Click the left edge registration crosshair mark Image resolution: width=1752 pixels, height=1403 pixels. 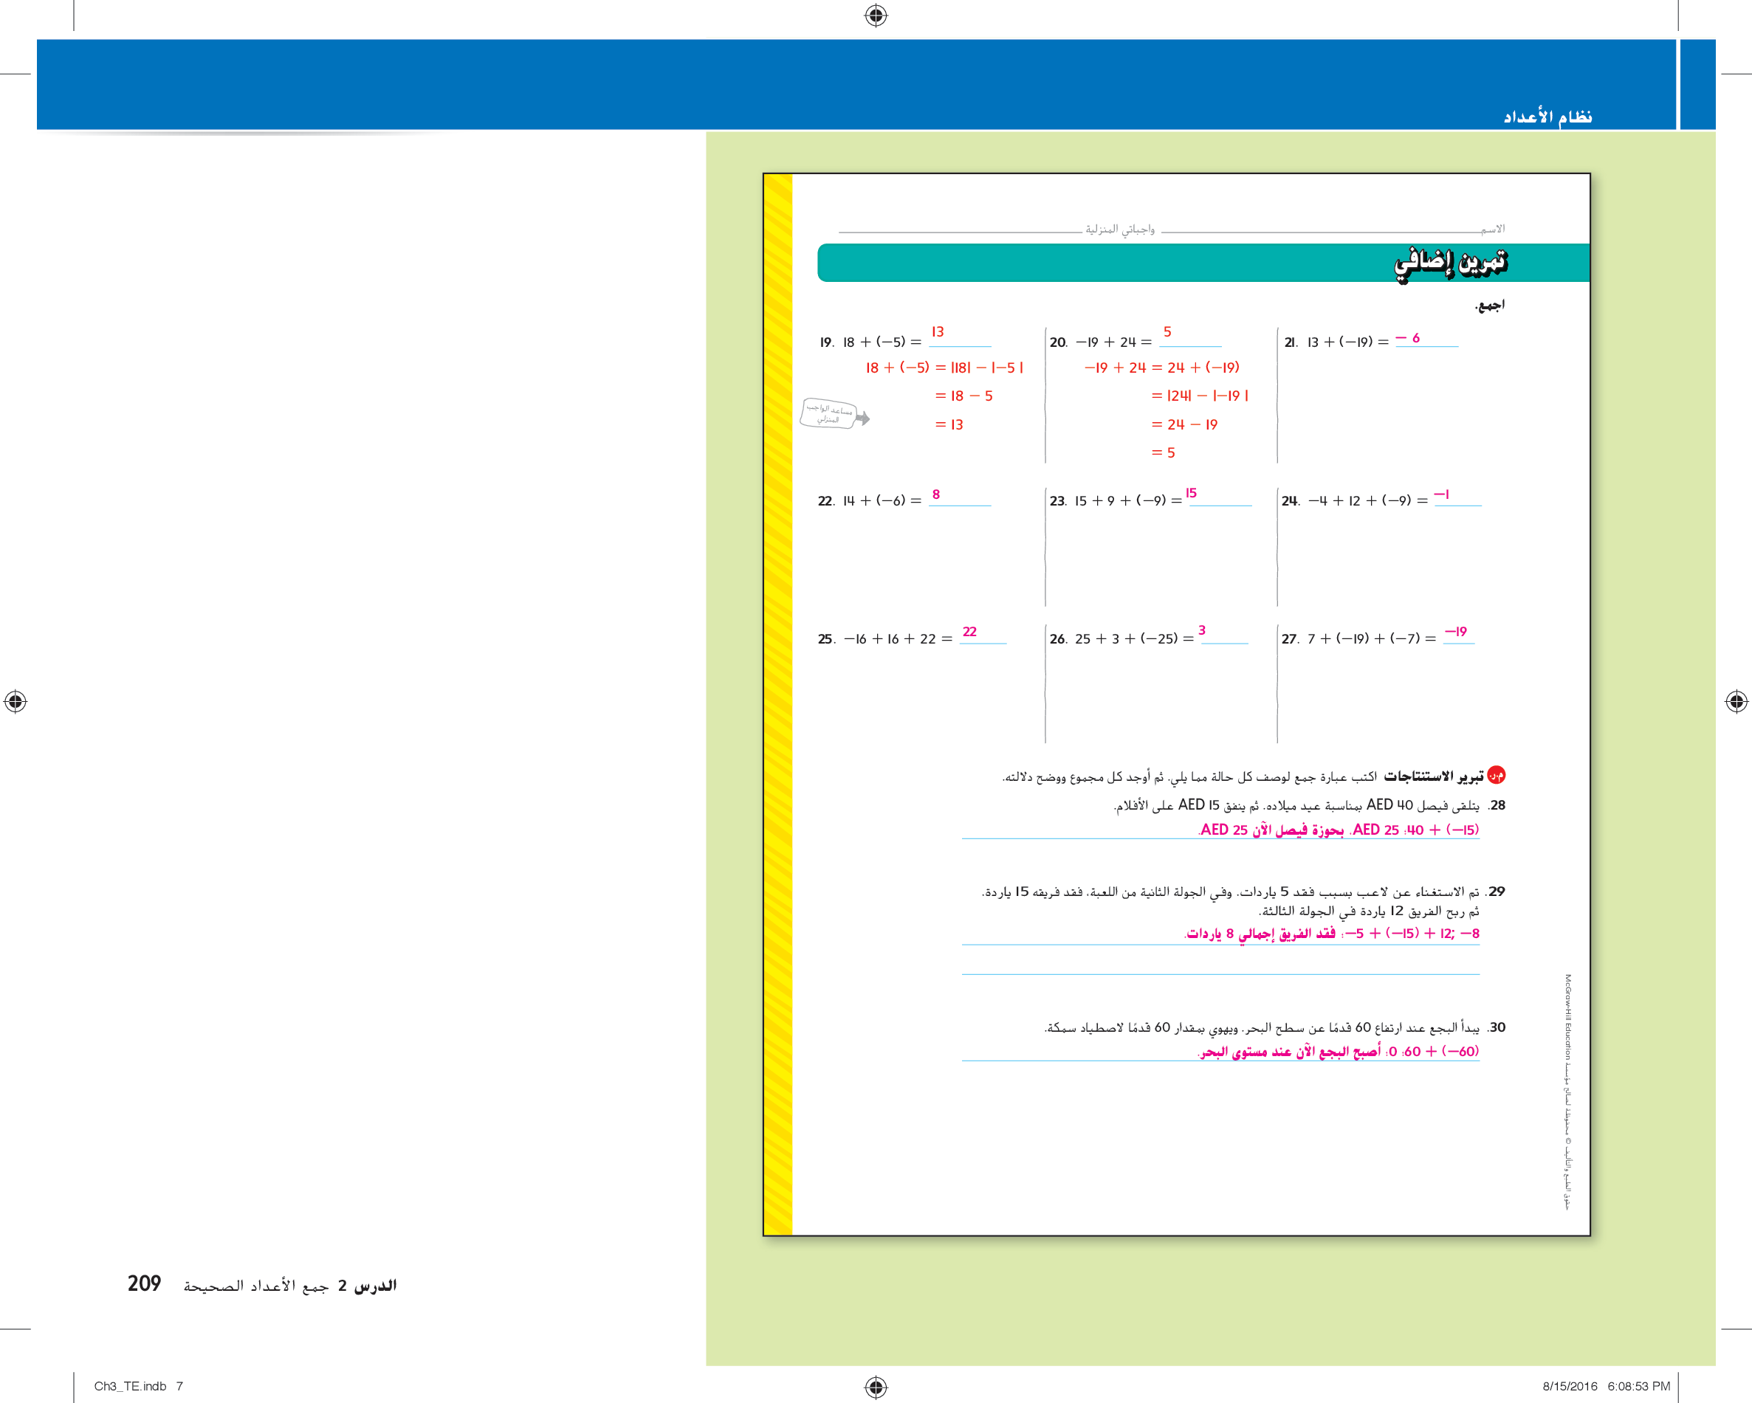click(16, 701)
